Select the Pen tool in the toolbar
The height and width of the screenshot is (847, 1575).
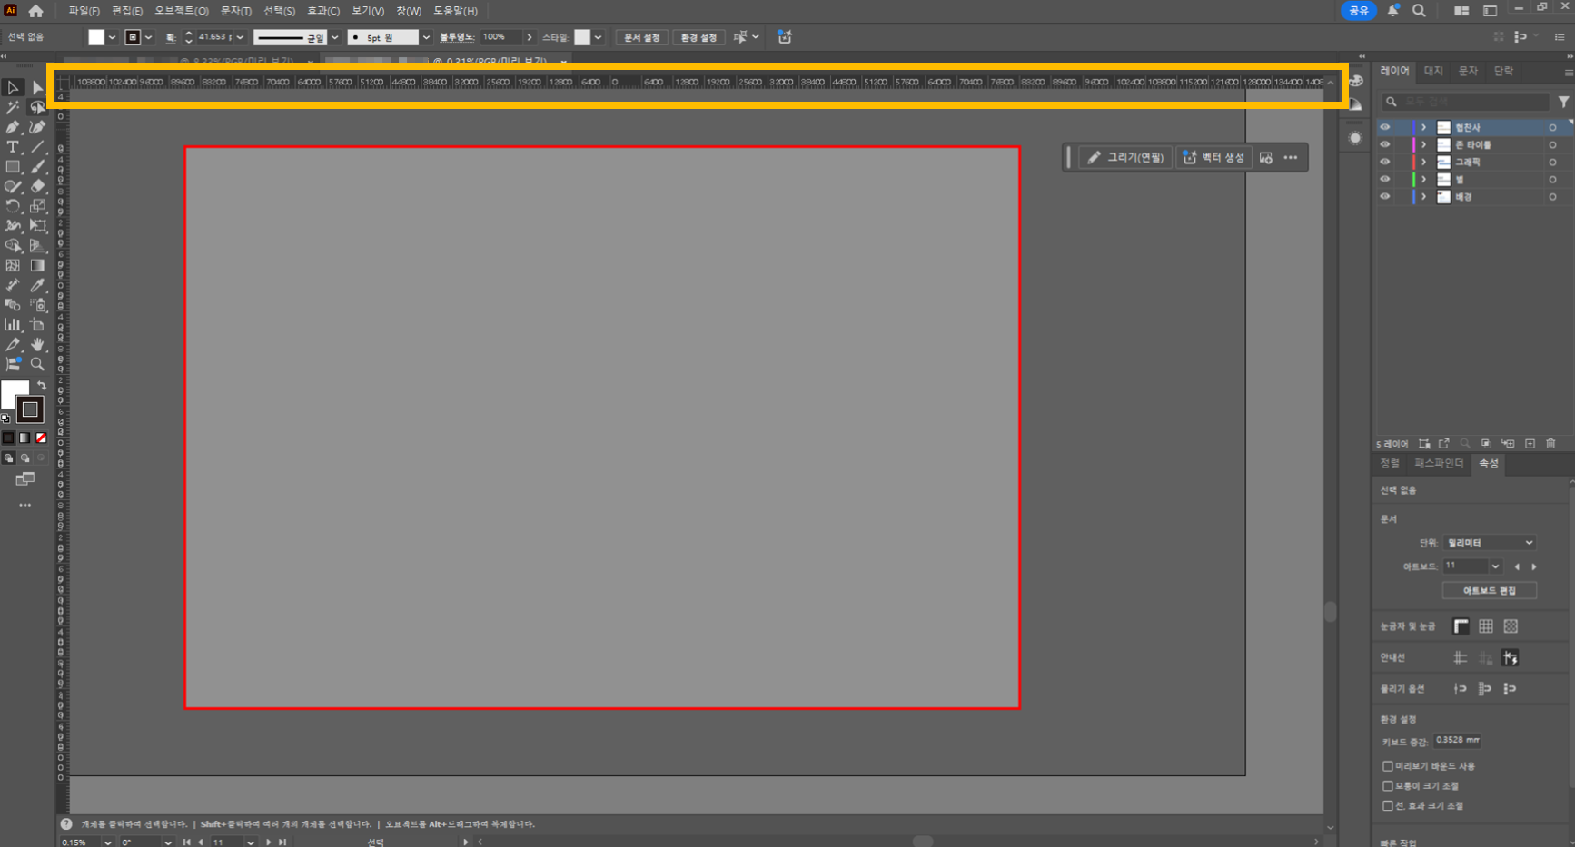click(12, 128)
